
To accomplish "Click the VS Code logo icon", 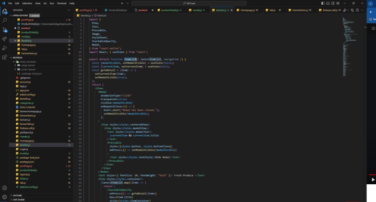I will click(3, 3).
